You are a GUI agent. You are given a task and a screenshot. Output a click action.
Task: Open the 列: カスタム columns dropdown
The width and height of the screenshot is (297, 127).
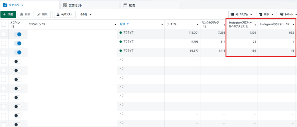click(242, 14)
